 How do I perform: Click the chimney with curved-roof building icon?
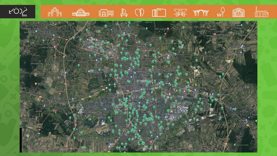coord(261,12)
